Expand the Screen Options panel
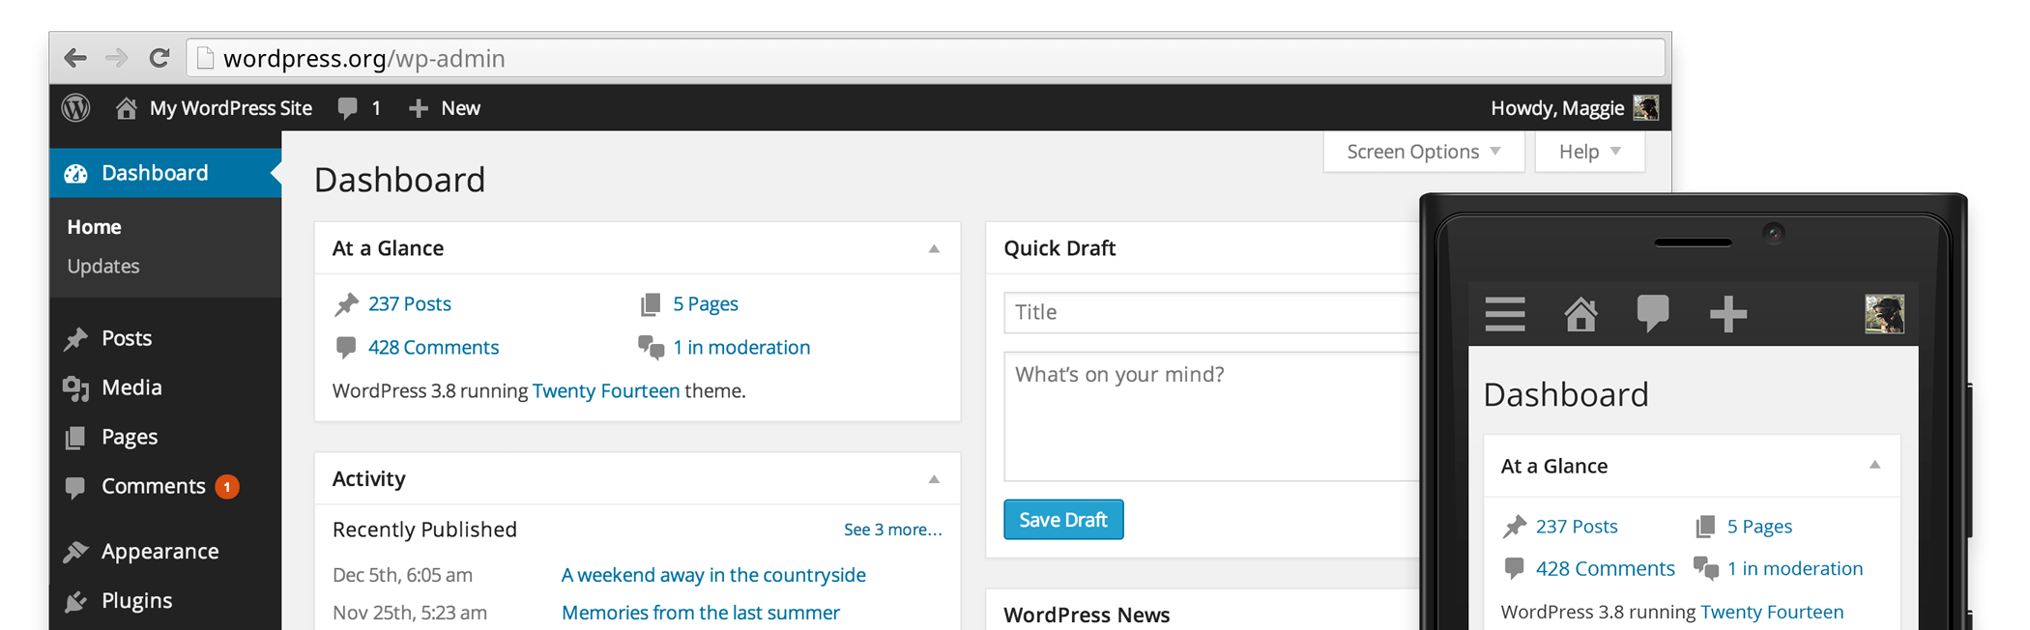2030x630 pixels. 1423,152
